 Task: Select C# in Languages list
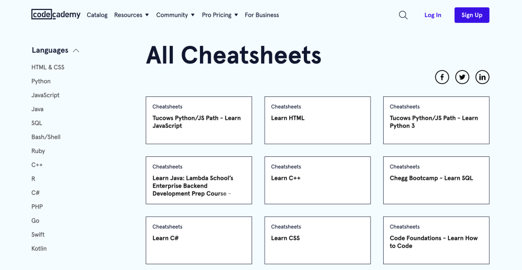coord(35,193)
